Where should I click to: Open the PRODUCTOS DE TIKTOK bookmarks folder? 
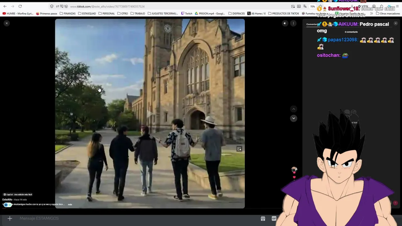click(x=284, y=13)
